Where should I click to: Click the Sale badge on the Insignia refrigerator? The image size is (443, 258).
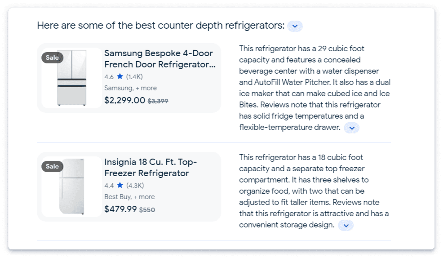(x=52, y=166)
